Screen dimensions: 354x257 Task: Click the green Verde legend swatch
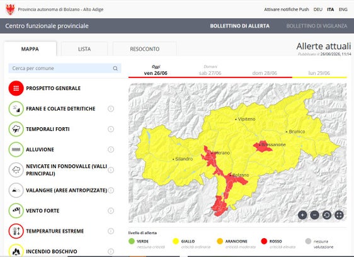tap(132, 241)
